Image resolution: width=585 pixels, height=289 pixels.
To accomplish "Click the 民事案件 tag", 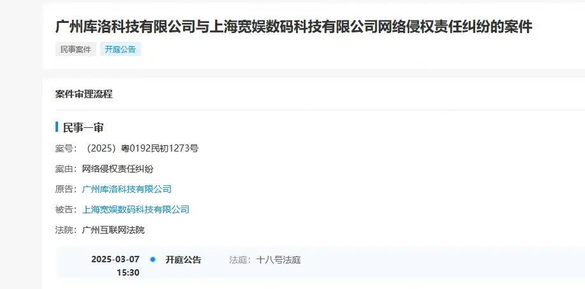I will click(x=76, y=49).
